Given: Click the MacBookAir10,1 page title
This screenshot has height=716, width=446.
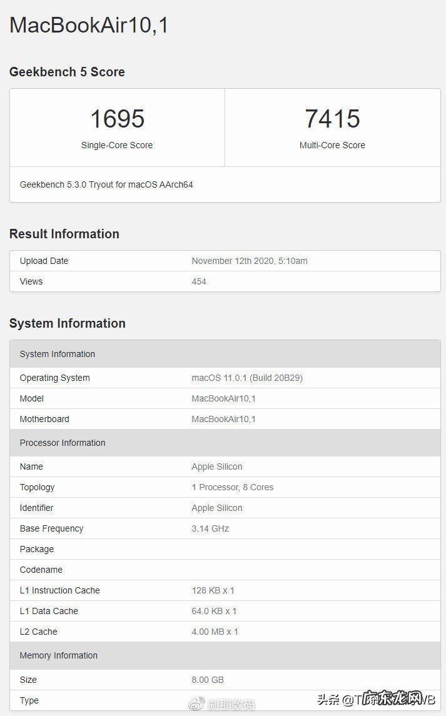Looking at the screenshot, I should (89, 25).
